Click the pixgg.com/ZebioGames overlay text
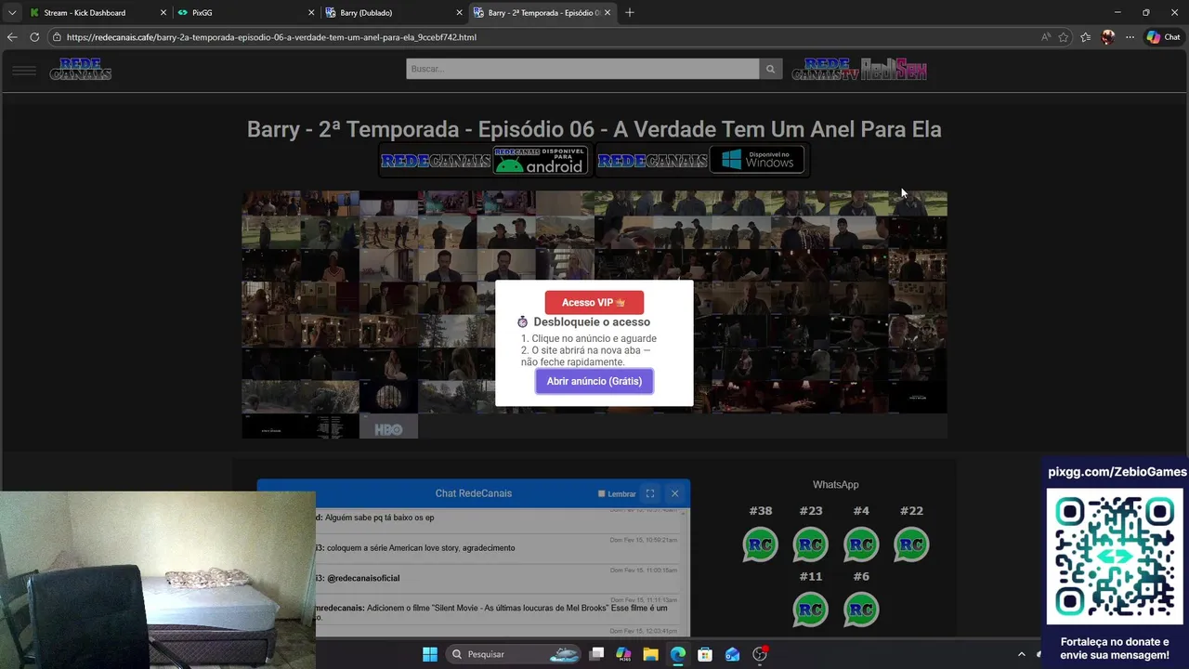 [1117, 472]
